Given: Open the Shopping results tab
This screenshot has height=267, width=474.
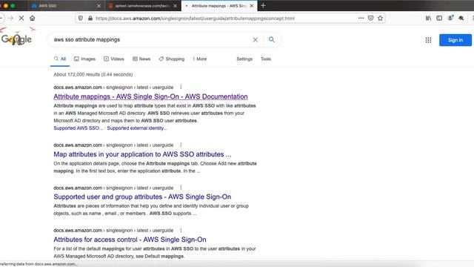Looking at the screenshot, I should click(171, 59).
